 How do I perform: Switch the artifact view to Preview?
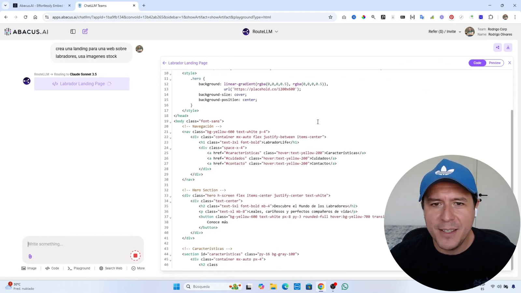(x=494, y=63)
